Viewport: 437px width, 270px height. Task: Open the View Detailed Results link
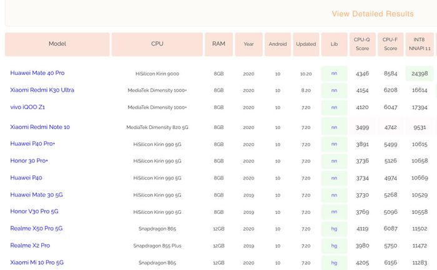(372, 14)
